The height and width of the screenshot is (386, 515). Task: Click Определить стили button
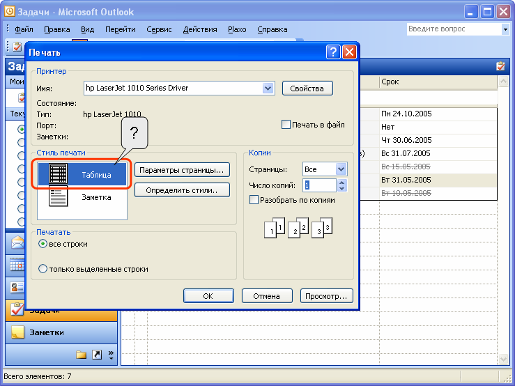pyautogui.click(x=182, y=190)
